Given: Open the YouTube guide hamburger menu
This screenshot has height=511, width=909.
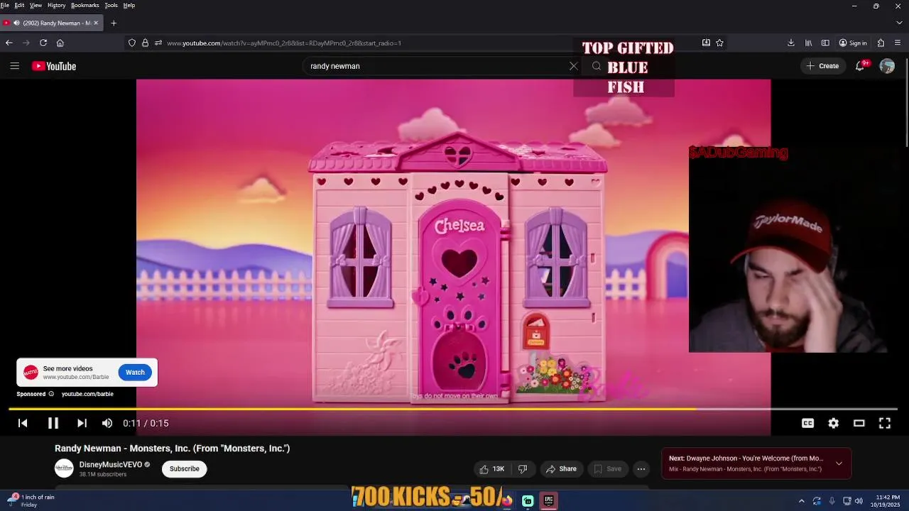Looking at the screenshot, I should (14, 66).
